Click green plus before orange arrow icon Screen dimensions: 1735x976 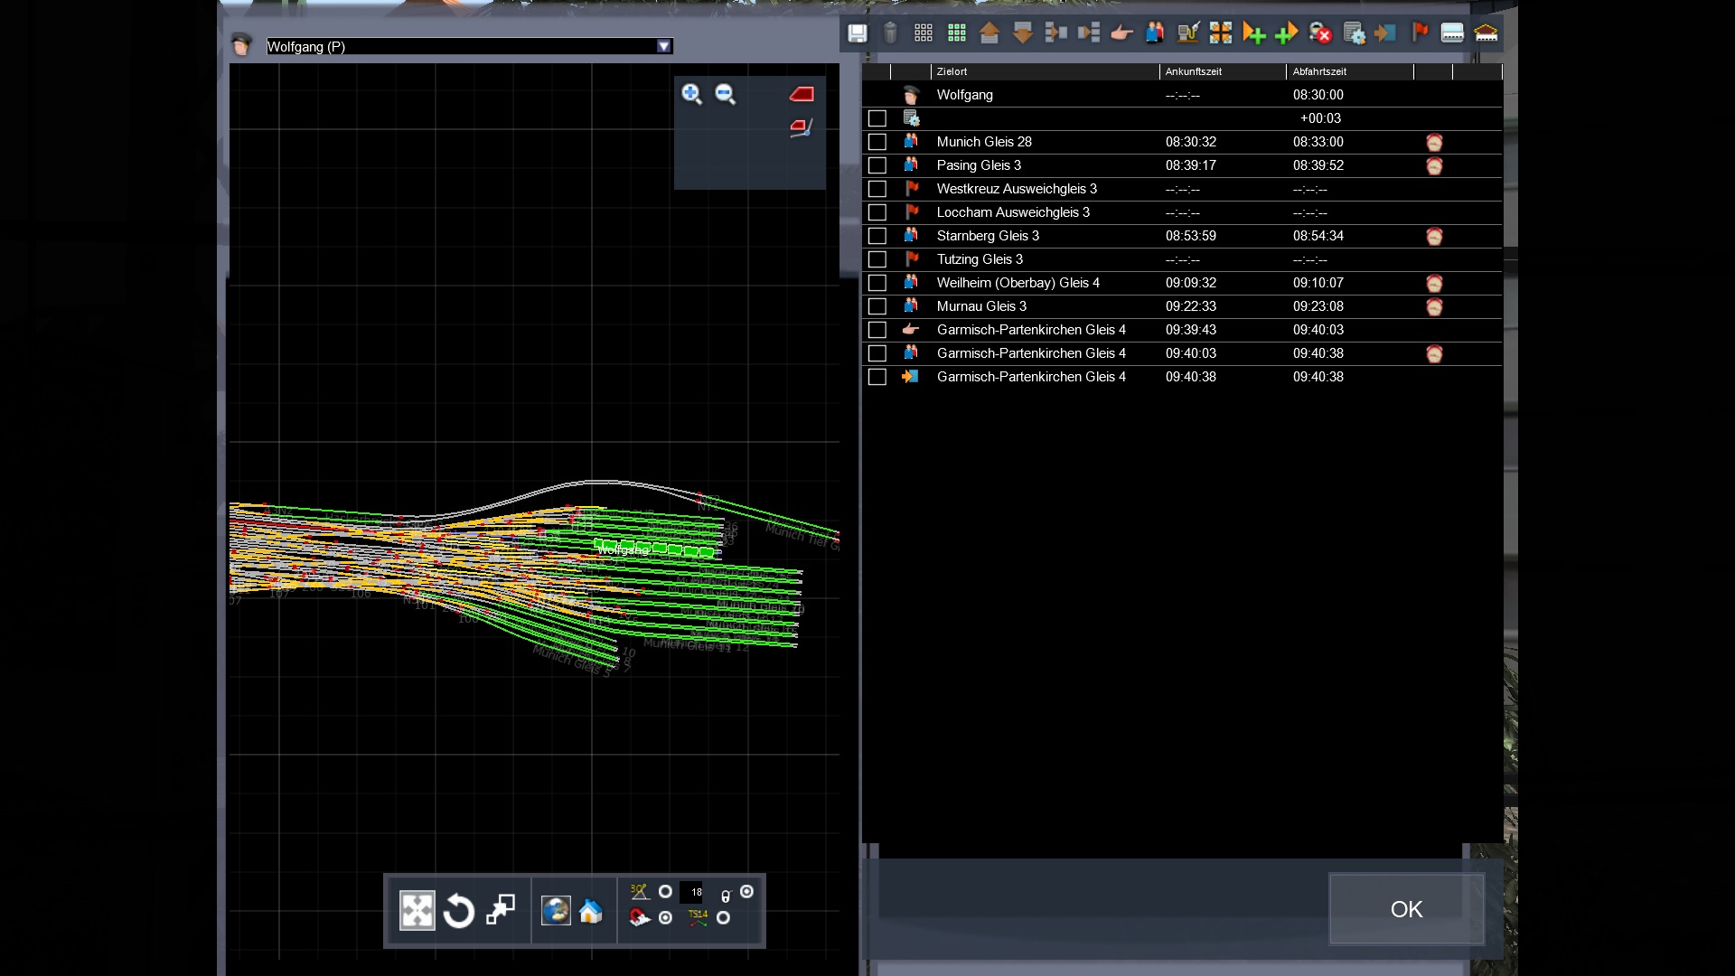[x=1287, y=33]
